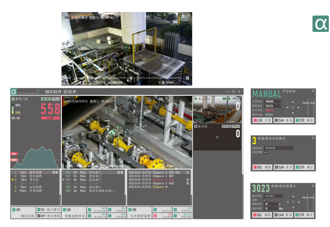
Task: Click the play icon beside 莱芜门站
Action: 13,99
